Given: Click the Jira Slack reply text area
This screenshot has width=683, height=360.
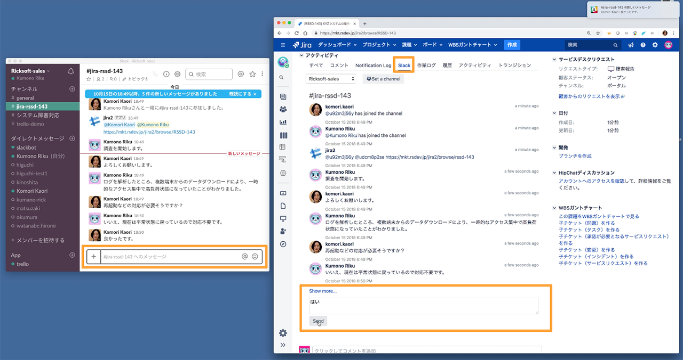Looking at the screenshot, I should pos(424,306).
